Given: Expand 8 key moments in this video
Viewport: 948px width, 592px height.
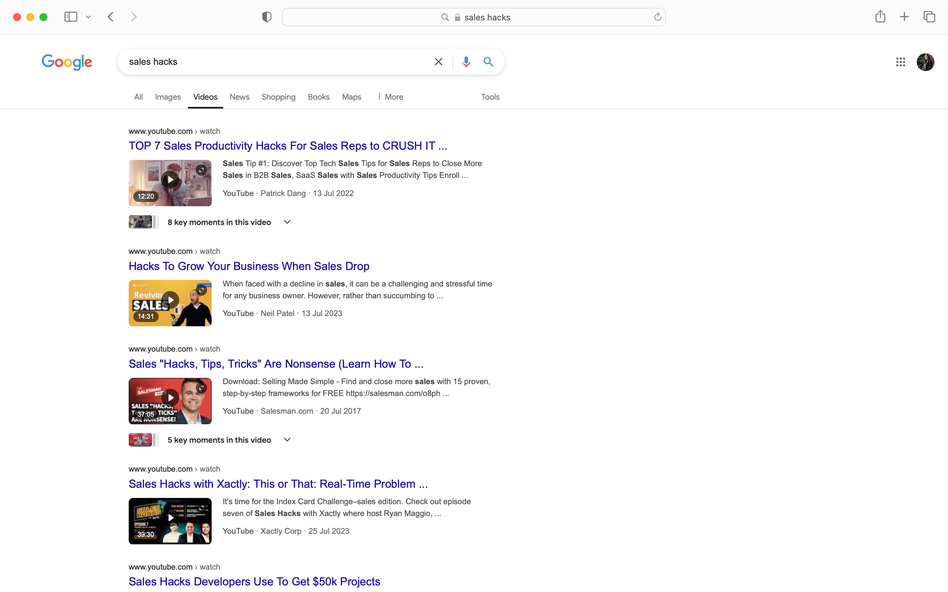Looking at the screenshot, I should tap(229, 222).
